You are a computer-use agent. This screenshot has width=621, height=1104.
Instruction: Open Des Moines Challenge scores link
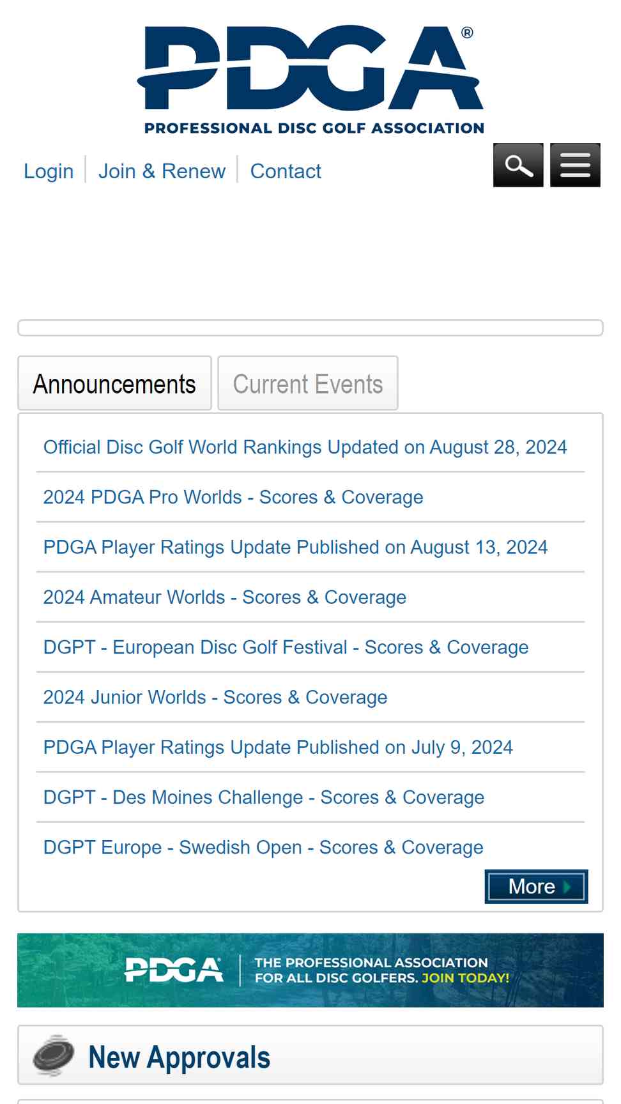[264, 797]
